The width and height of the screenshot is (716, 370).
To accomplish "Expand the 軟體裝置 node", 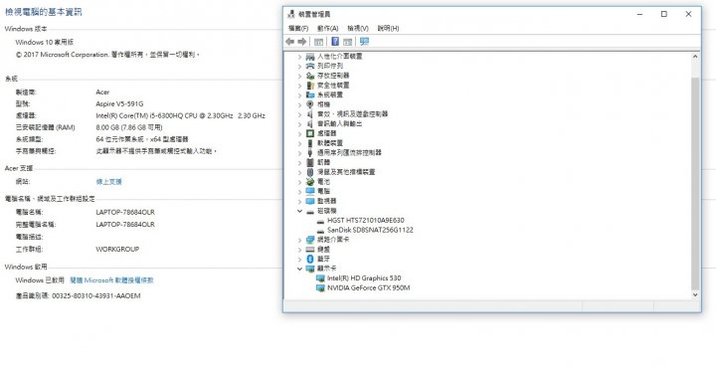I will (x=299, y=143).
